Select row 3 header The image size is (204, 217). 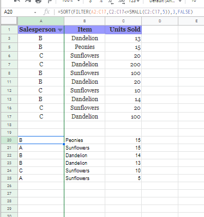tap(9, 38)
